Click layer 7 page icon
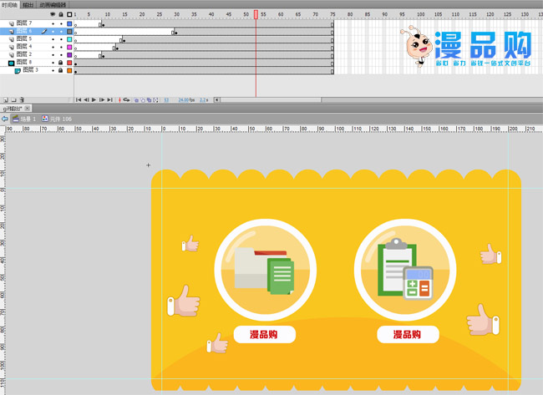The height and width of the screenshot is (395, 543). point(12,23)
